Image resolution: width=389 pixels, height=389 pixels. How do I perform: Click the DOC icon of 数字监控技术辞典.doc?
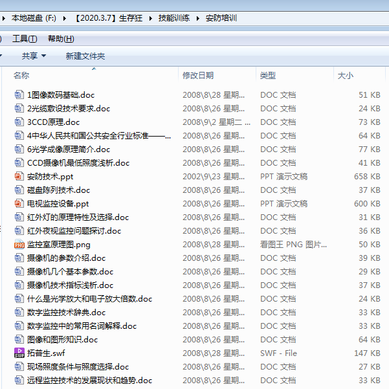tap(19, 313)
